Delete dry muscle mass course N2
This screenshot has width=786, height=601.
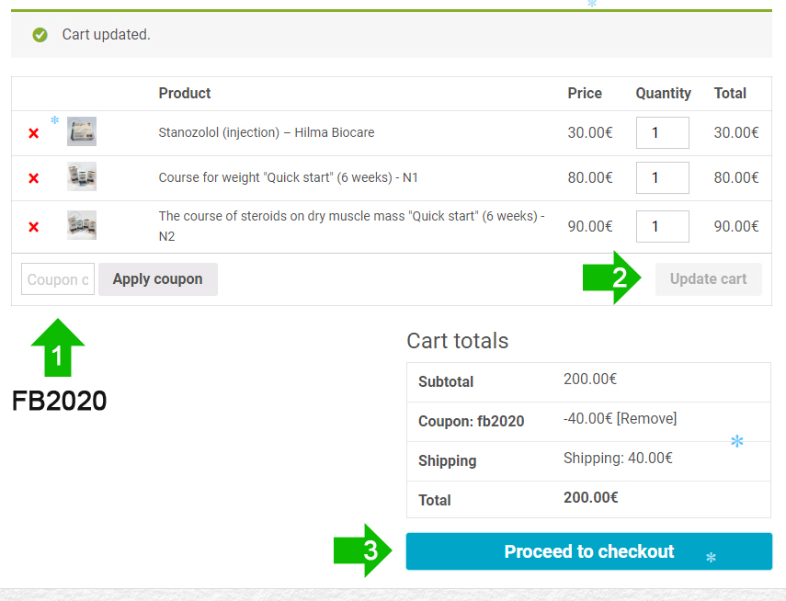(x=34, y=227)
